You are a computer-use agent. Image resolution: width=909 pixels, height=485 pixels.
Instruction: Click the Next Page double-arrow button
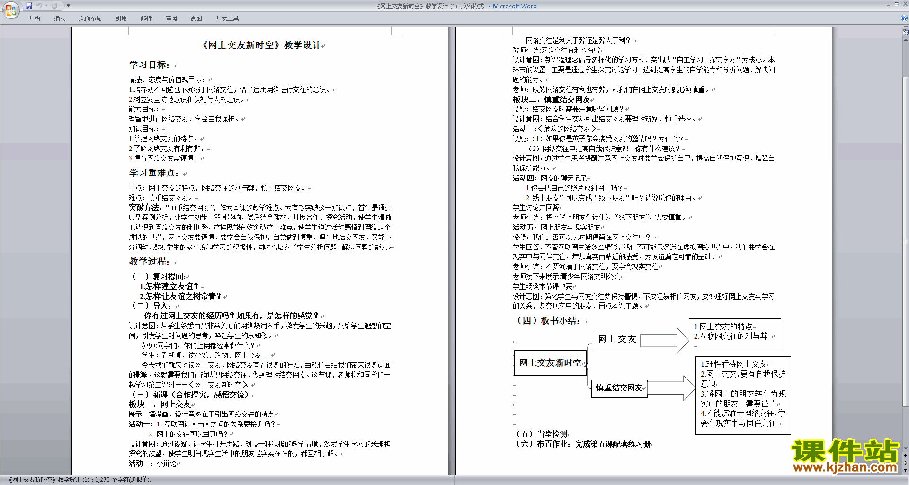(906, 471)
